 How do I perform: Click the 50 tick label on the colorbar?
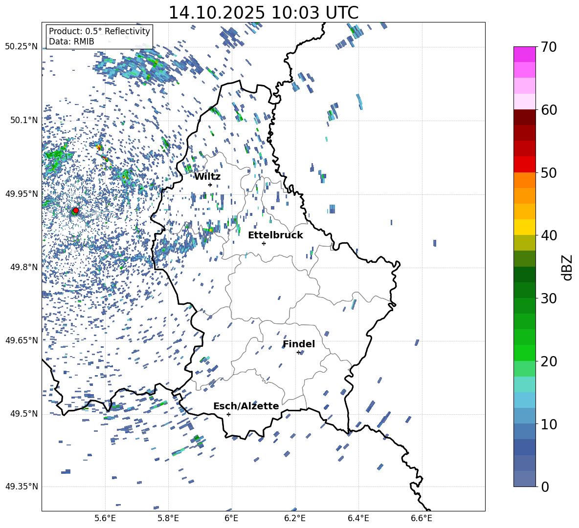tap(548, 172)
